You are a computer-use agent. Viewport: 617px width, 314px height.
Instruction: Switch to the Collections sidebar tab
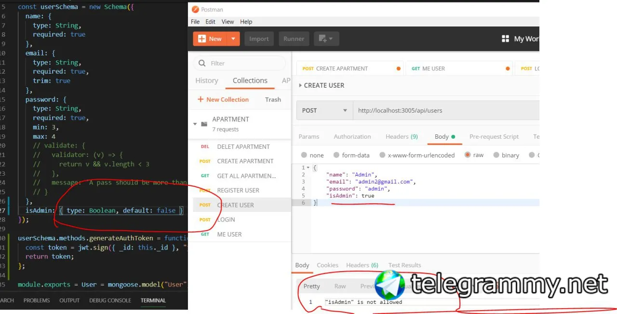point(250,80)
